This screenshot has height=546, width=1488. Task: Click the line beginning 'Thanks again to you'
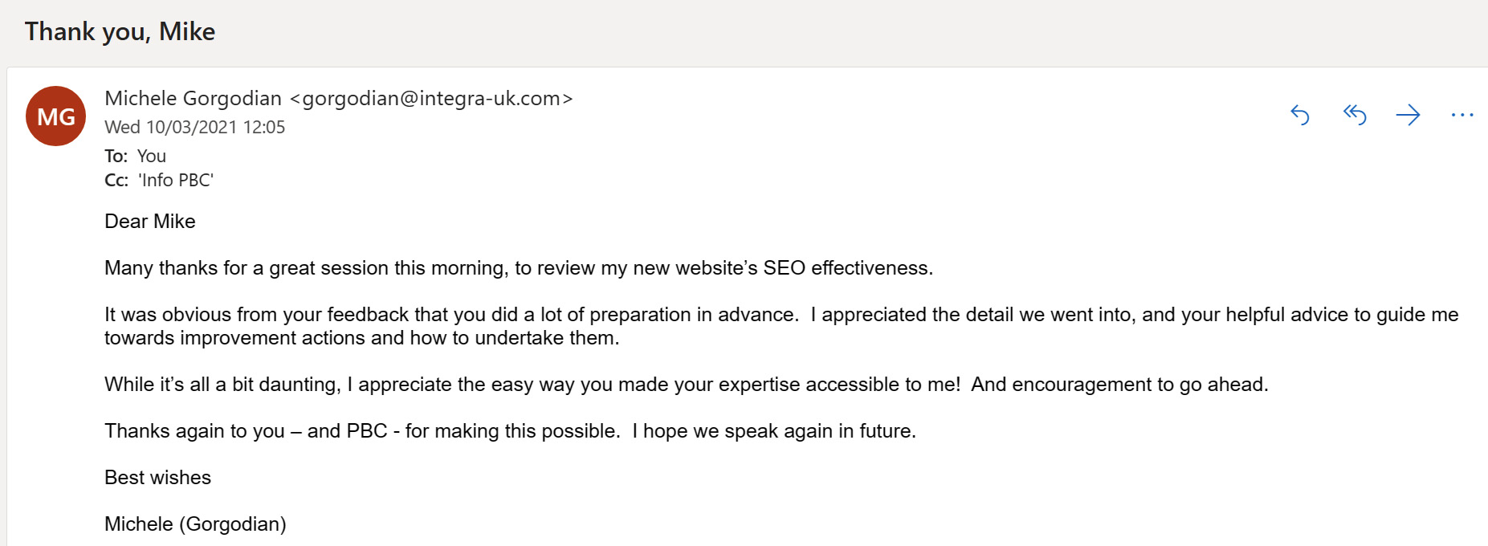[510, 431]
